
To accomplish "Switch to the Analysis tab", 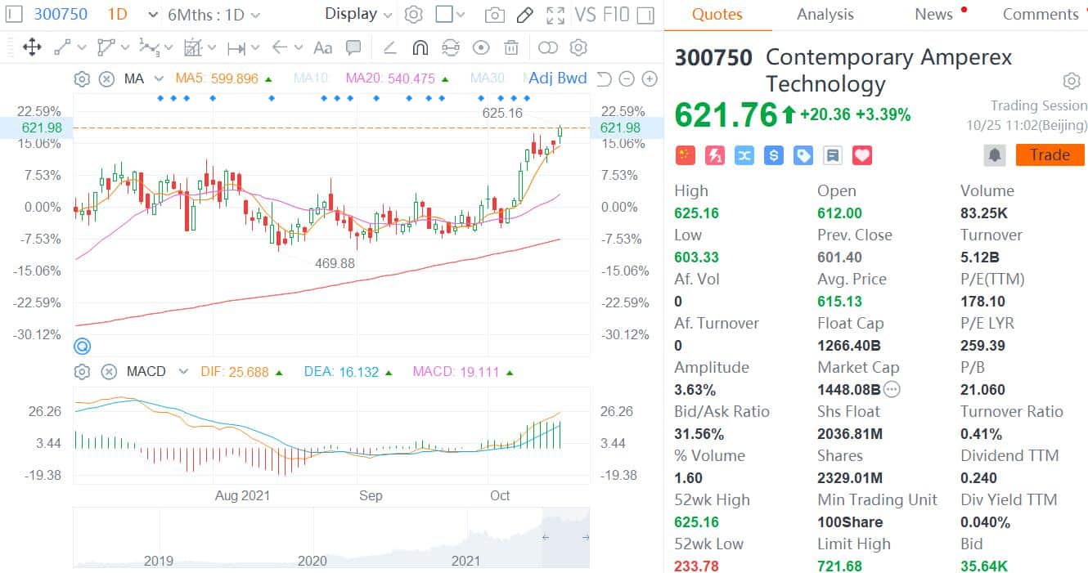I will (825, 14).
